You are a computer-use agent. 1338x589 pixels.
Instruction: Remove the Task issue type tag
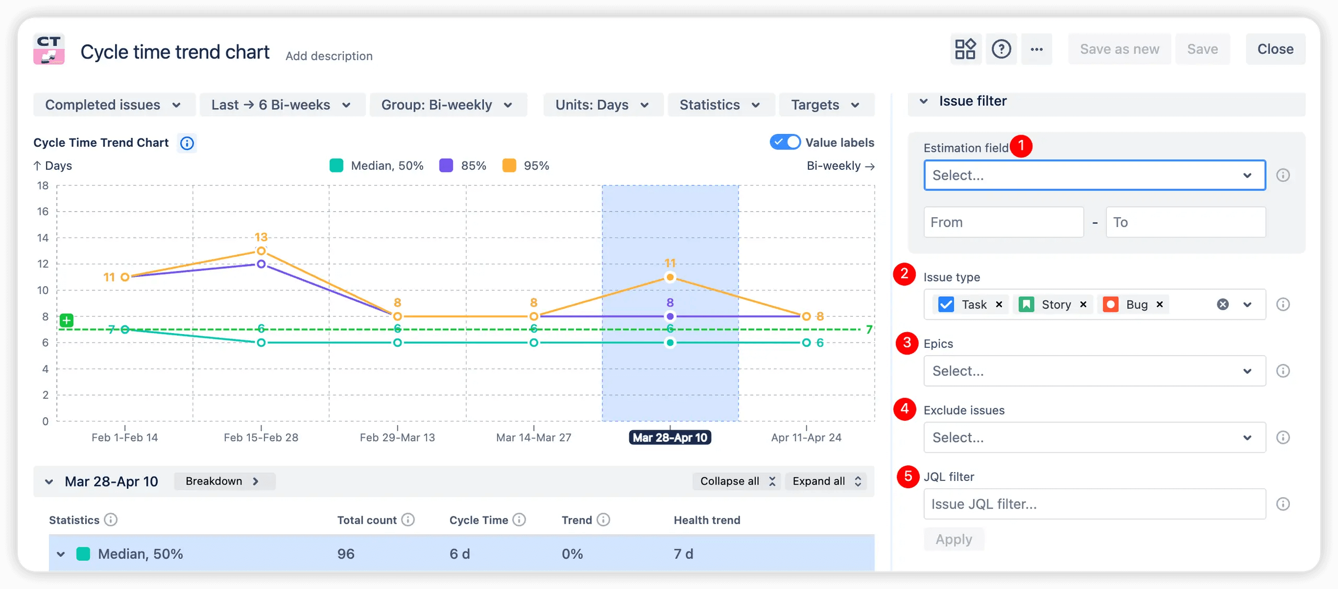(999, 304)
